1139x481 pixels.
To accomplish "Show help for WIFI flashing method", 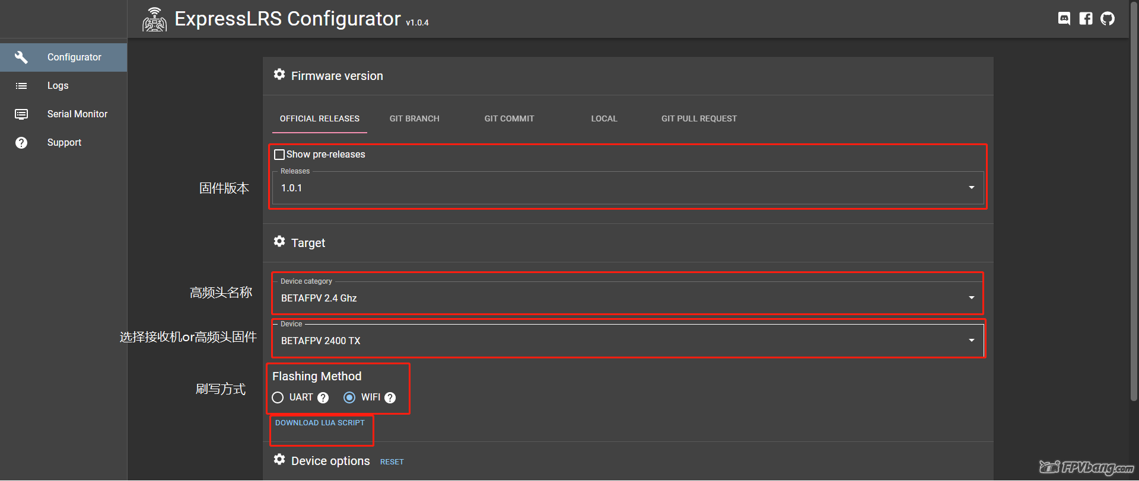I will [390, 398].
